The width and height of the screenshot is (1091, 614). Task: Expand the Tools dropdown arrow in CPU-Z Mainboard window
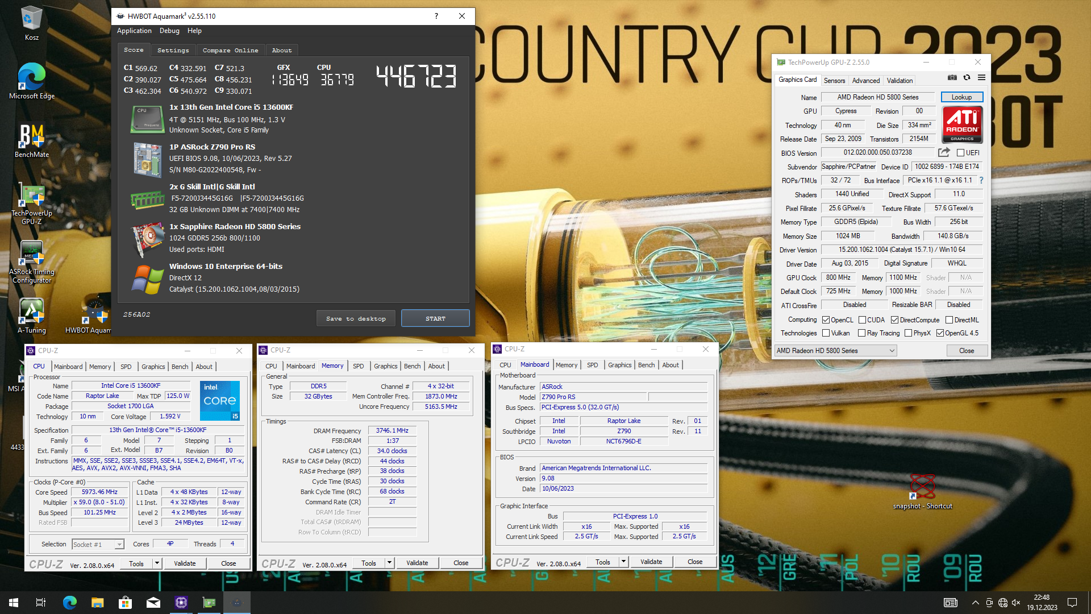[x=623, y=562]
